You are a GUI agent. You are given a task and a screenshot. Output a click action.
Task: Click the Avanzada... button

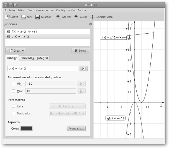(x=76, y=129)
